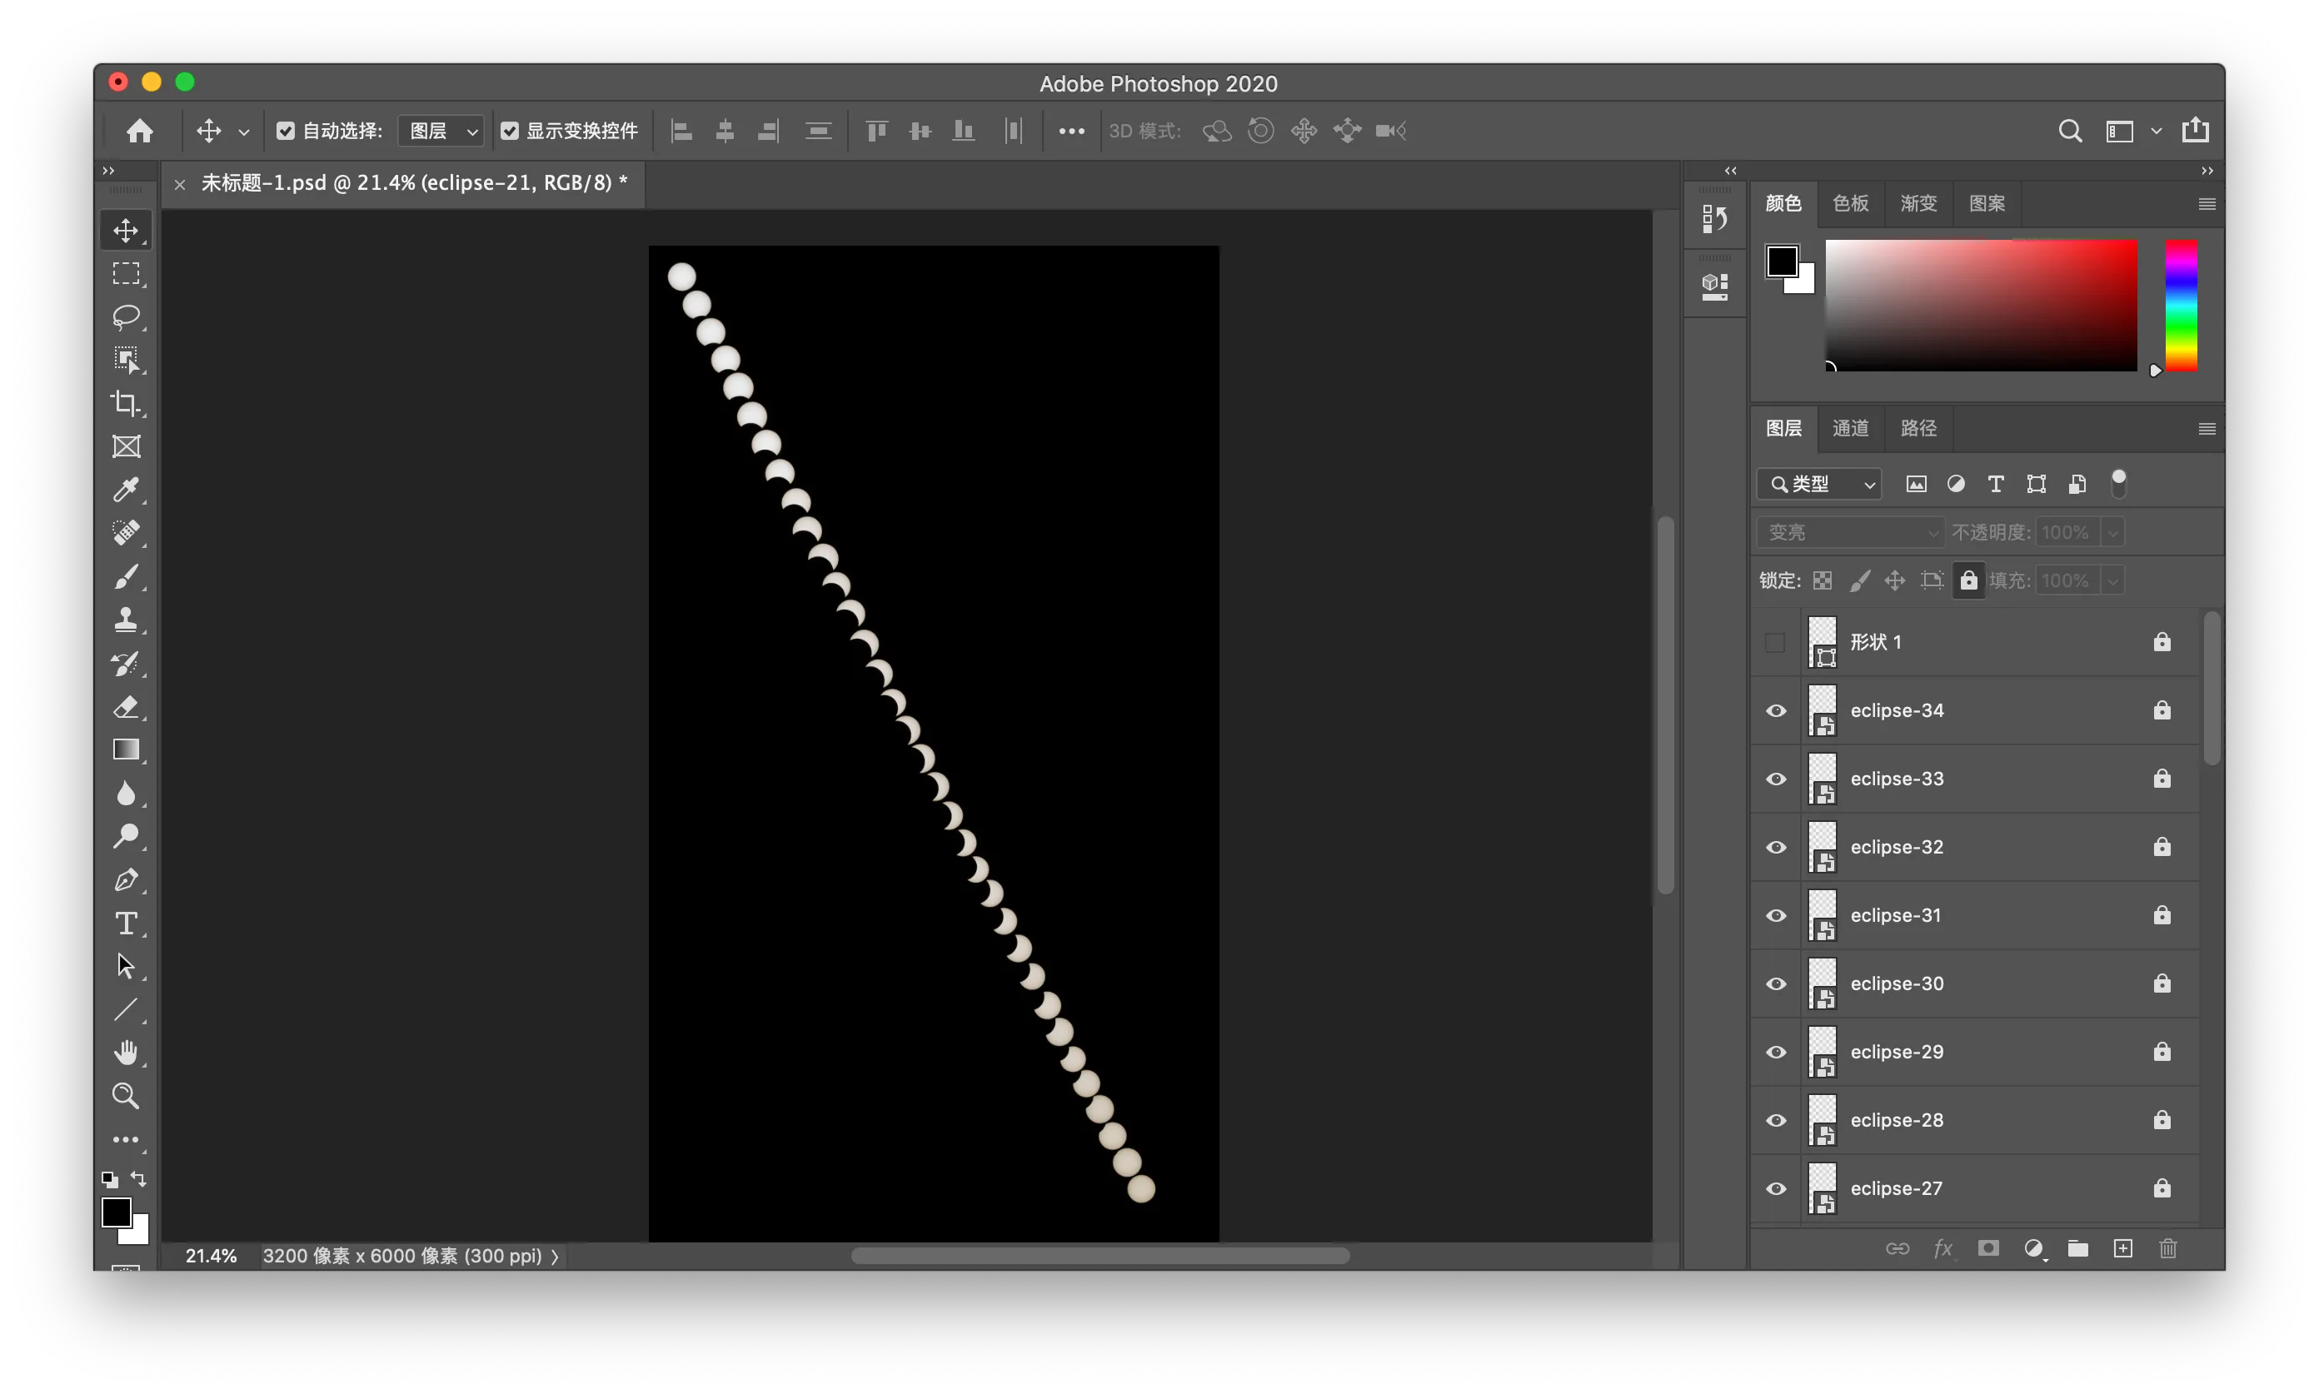
Task: Select the Horizontal Type tool
Action: [x=127, y=924]
